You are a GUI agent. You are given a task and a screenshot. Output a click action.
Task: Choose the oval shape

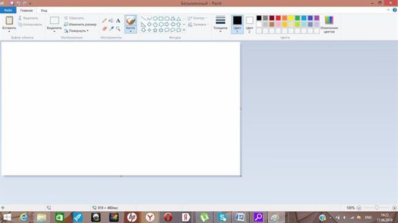click(155, 18)
